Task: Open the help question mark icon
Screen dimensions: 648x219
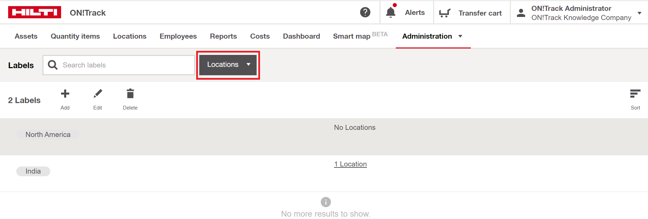Action: [x=365, y=13]
